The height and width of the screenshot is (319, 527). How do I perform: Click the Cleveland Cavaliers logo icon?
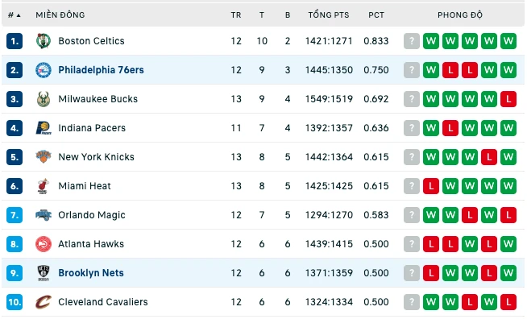pyautogui.click(x=44, y=302)
